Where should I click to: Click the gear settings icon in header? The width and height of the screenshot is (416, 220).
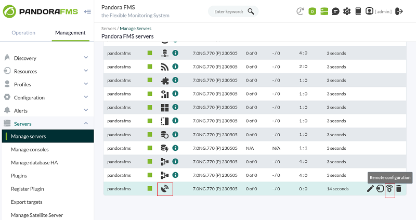(x=347, y=11)
